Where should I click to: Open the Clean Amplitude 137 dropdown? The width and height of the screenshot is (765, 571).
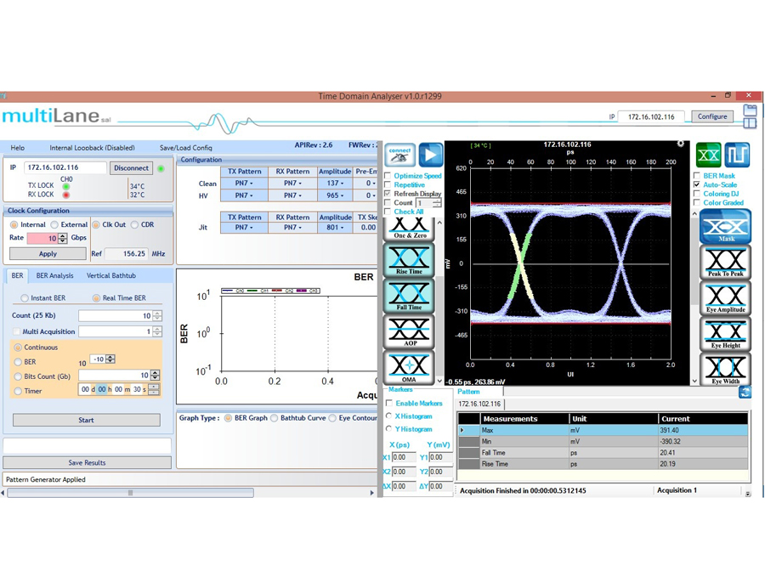(335, 184)
